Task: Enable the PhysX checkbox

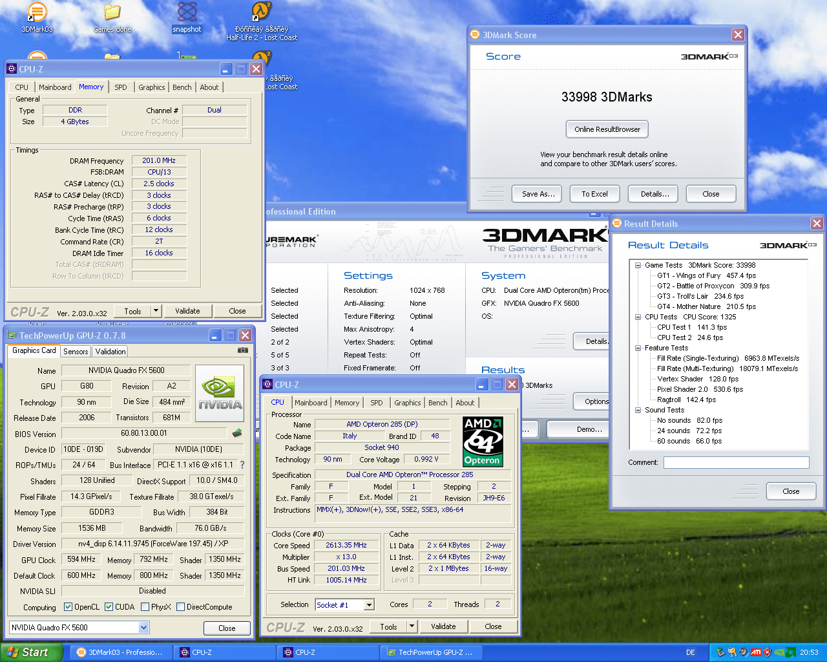Action: [145, 607]
